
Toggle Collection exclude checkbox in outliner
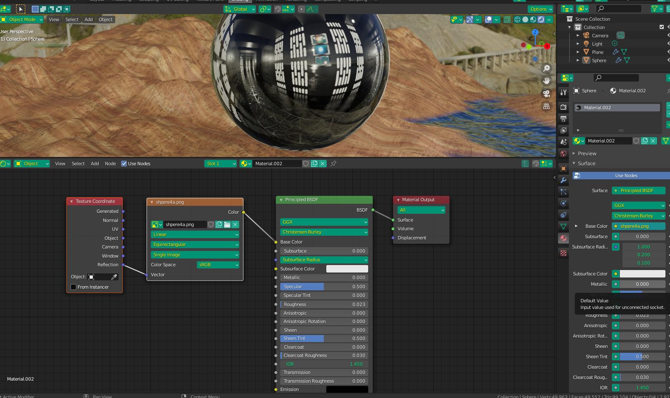(x=662, y=27)
